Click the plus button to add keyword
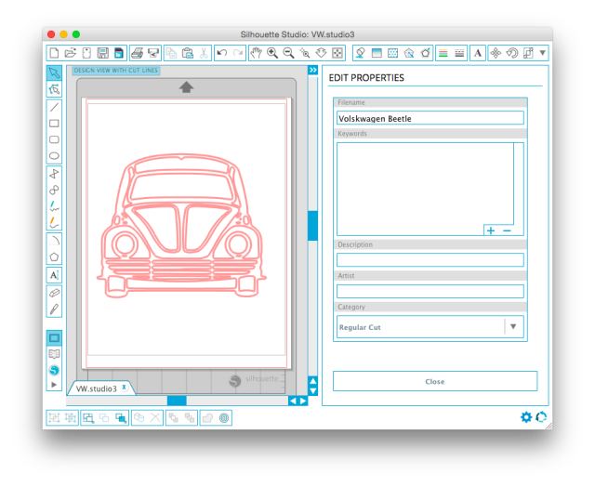Image resolution: width=595 pixels, height=487 pixels. click(491, 230)
